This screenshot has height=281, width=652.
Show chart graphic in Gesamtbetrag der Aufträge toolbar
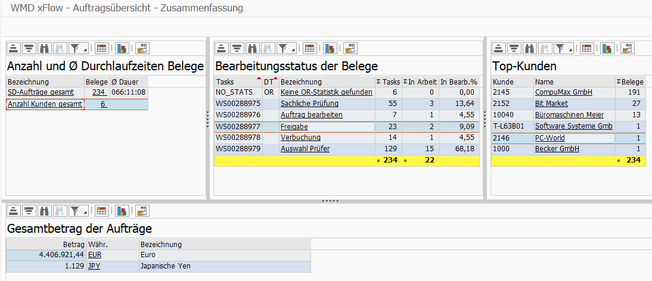[x=122, y=211]
